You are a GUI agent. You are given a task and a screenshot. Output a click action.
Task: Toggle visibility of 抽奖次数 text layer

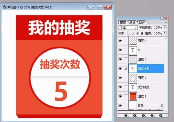point(120,68)
